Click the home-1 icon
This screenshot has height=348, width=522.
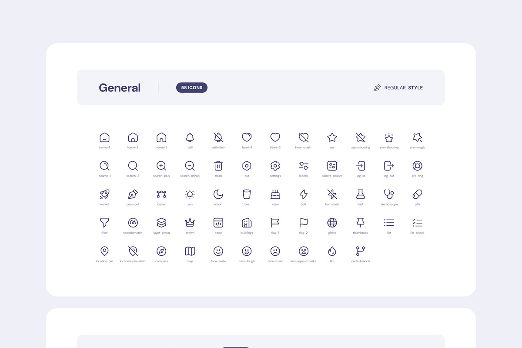104,137
